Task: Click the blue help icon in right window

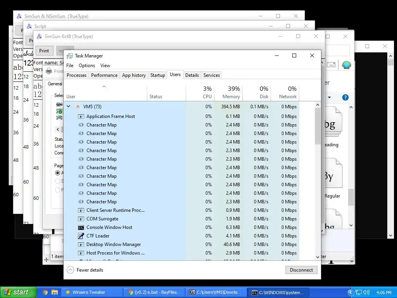Action: [345, 97]
